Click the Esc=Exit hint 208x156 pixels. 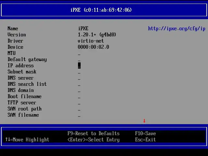146,139
